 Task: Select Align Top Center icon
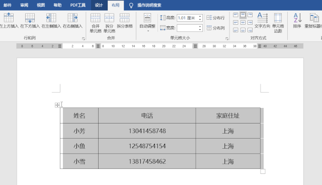click(243, 15)
